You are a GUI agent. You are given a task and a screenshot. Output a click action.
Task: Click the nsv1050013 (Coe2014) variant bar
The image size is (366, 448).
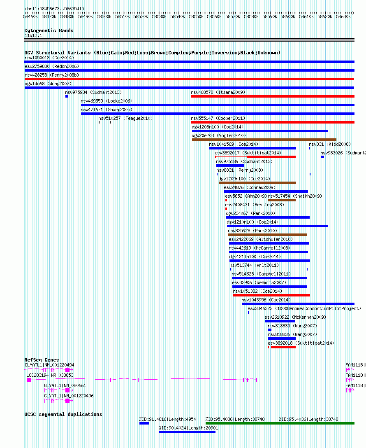[190, 62]
